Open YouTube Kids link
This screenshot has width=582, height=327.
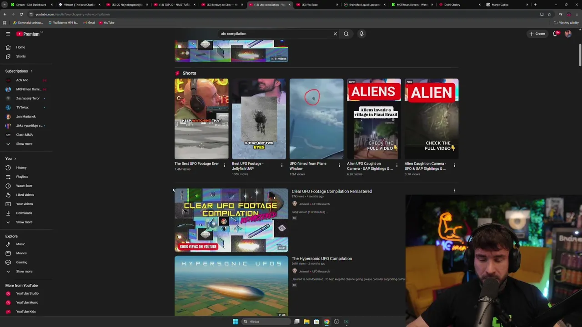26,312
